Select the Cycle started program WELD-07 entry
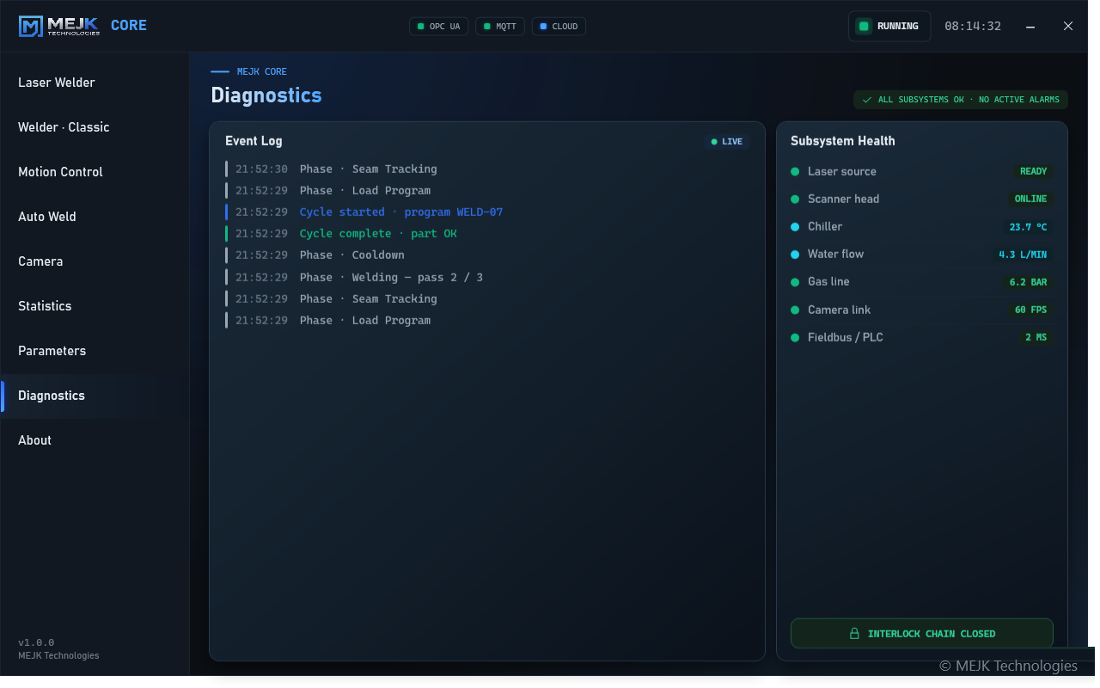The width and height of the screenshot is (1100, 688). (486, 212)
